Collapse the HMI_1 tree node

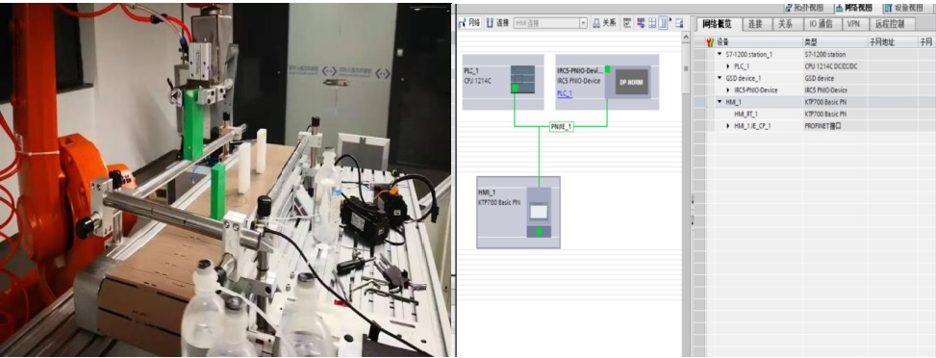point(720,102)
